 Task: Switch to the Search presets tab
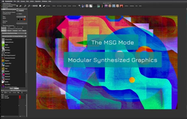tap(24, 31)
